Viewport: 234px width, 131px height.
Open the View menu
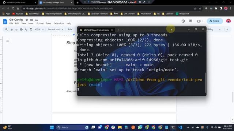tap(24, 23)
